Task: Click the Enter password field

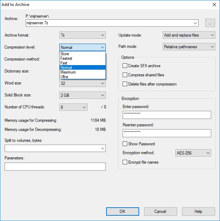Action: [x=167, y=115]
